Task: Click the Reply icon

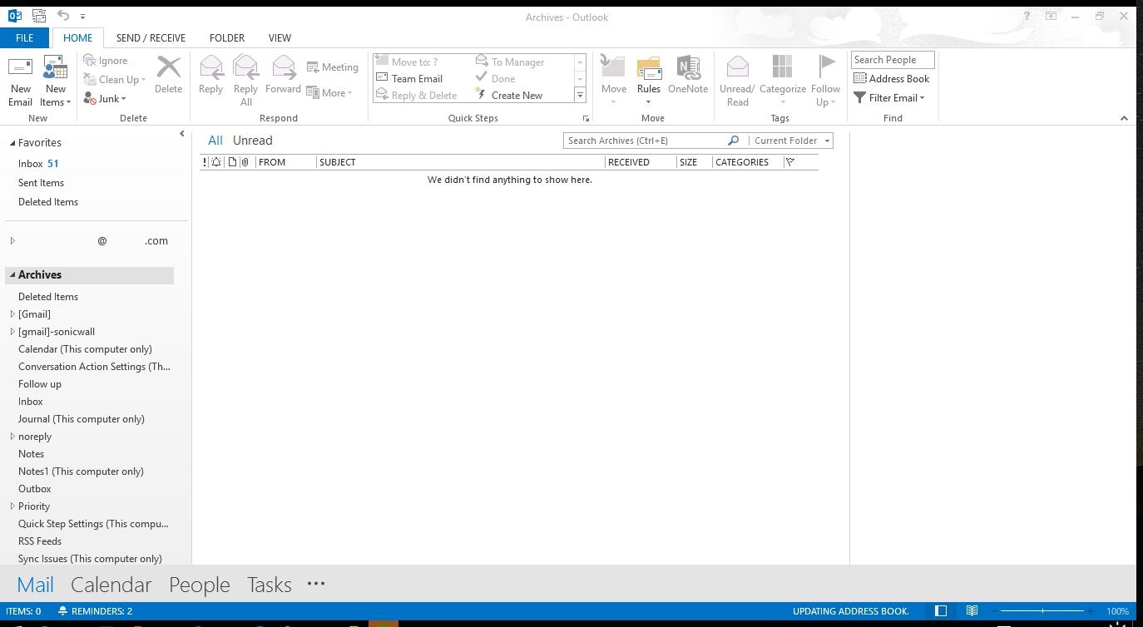Action: [x=210, y=76]
